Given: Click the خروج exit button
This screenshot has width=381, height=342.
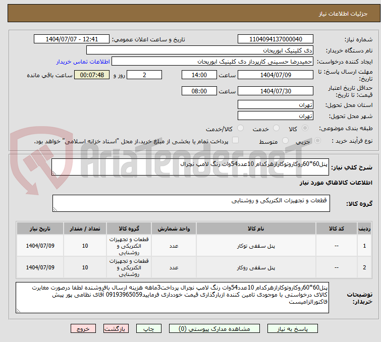Looking at the screenshot, I should (83, 329).
